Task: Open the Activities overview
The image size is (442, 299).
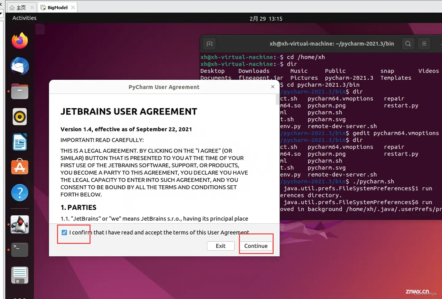Action: coord(24,18)
